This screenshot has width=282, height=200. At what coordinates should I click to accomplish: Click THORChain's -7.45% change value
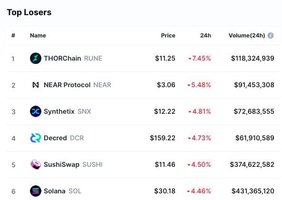[x=199, y=58]
